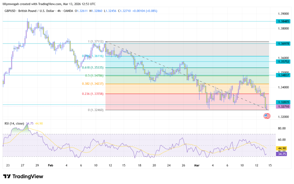Screen dimensions: 294x184
Task: Select the 0.382 (1.34237) Fibonacci level label
Action: [92, 84]
